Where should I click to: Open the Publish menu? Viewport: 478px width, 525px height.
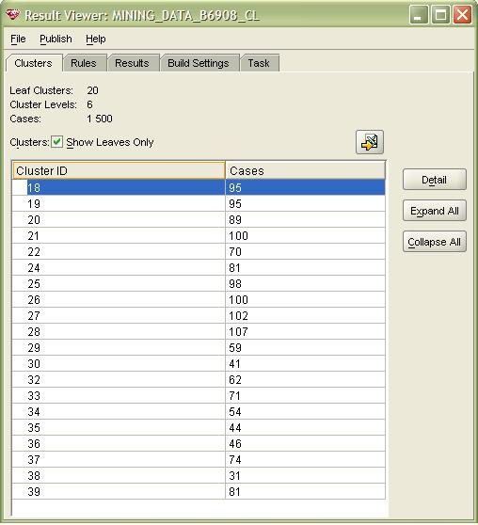[56, 39]
